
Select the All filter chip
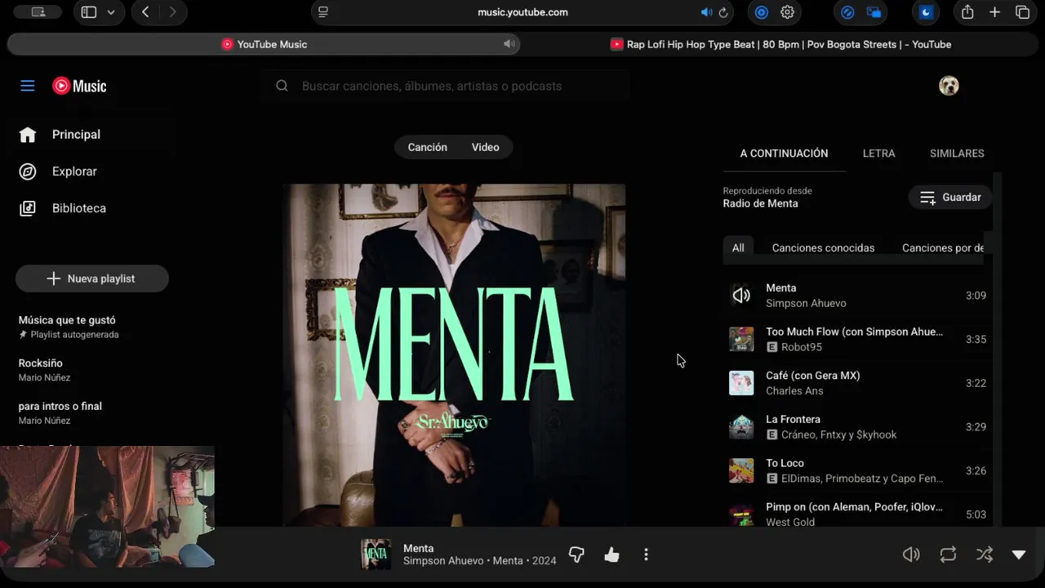738,247
